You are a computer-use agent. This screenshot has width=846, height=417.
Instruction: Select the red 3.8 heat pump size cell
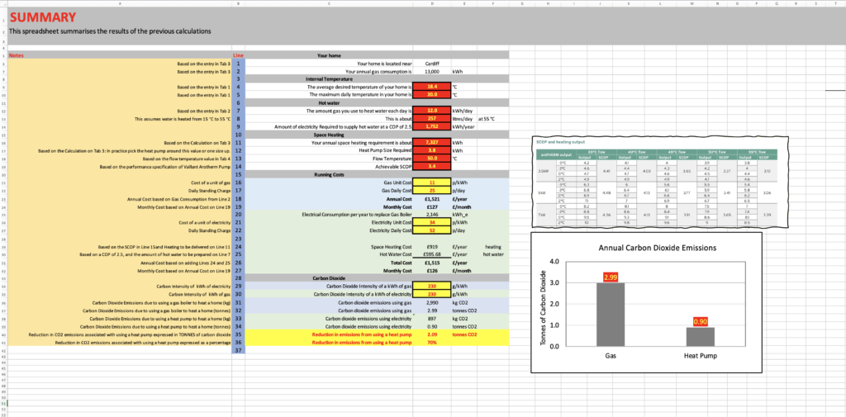431,151
